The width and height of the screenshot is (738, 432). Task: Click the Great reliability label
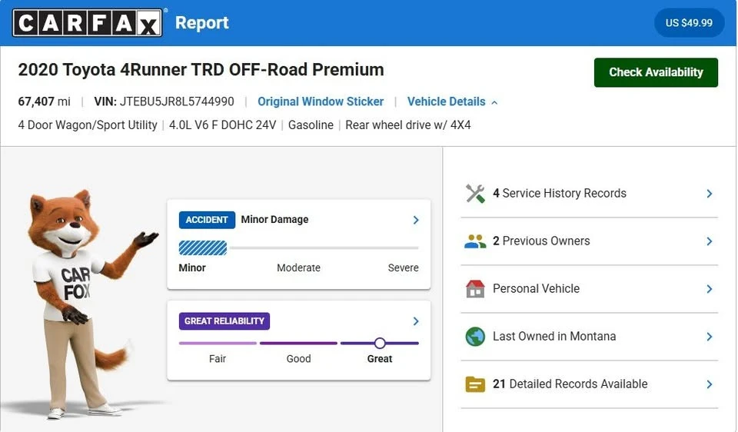379,358
